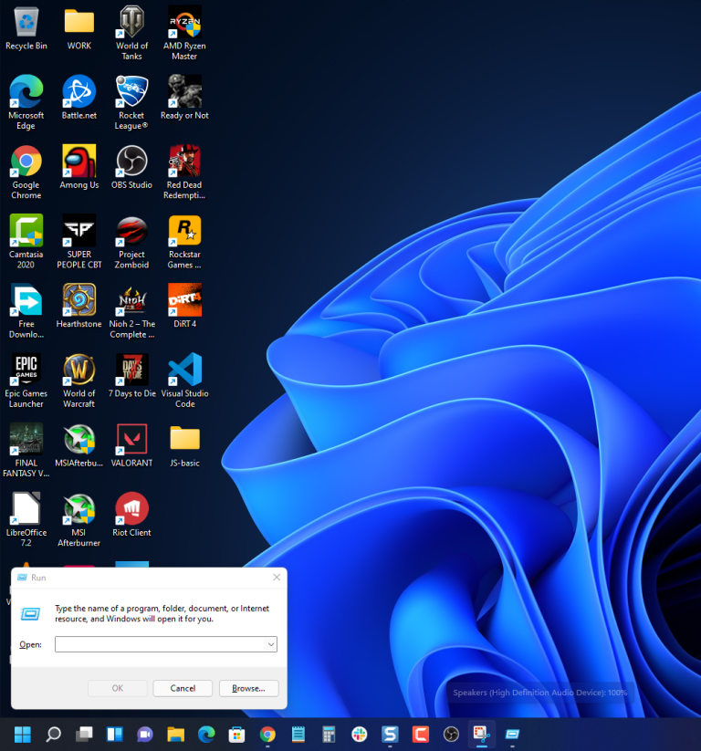Open the Recycle Bin desktop icon

(26, 28)
